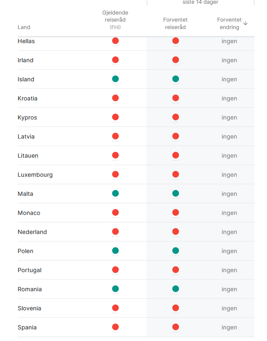The image size is (267, 341).
Task: Click Romania expected travel advice green dot
Action: [176, 289]
